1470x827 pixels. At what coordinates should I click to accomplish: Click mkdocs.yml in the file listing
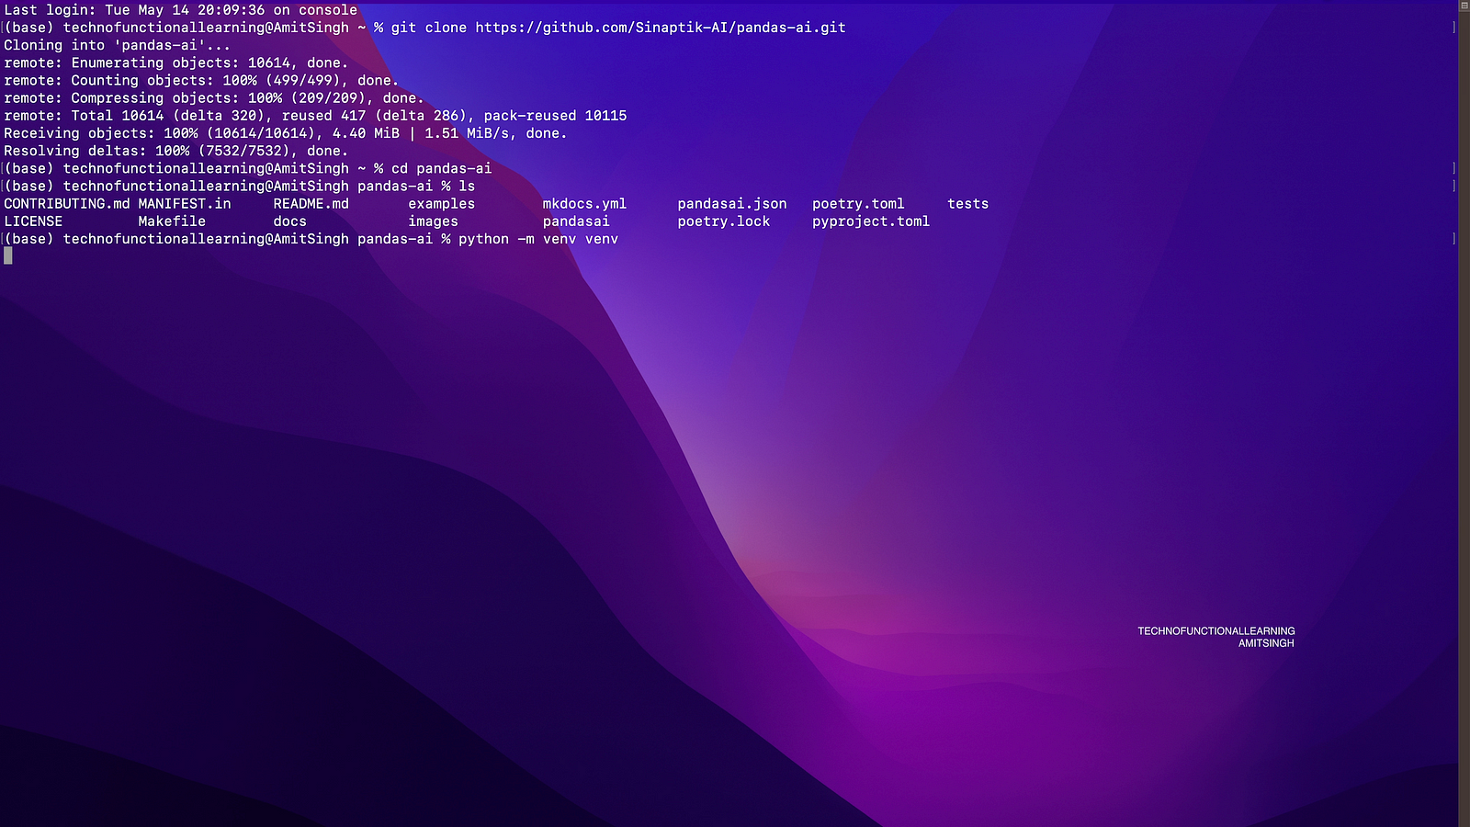tap(584, 204)
